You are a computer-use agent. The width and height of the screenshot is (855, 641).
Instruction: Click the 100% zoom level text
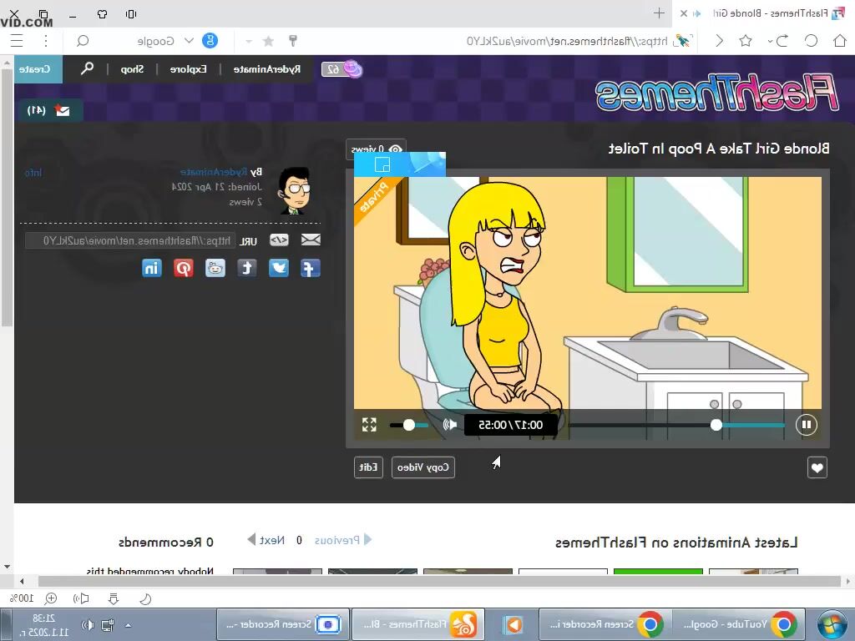(23, 598)
